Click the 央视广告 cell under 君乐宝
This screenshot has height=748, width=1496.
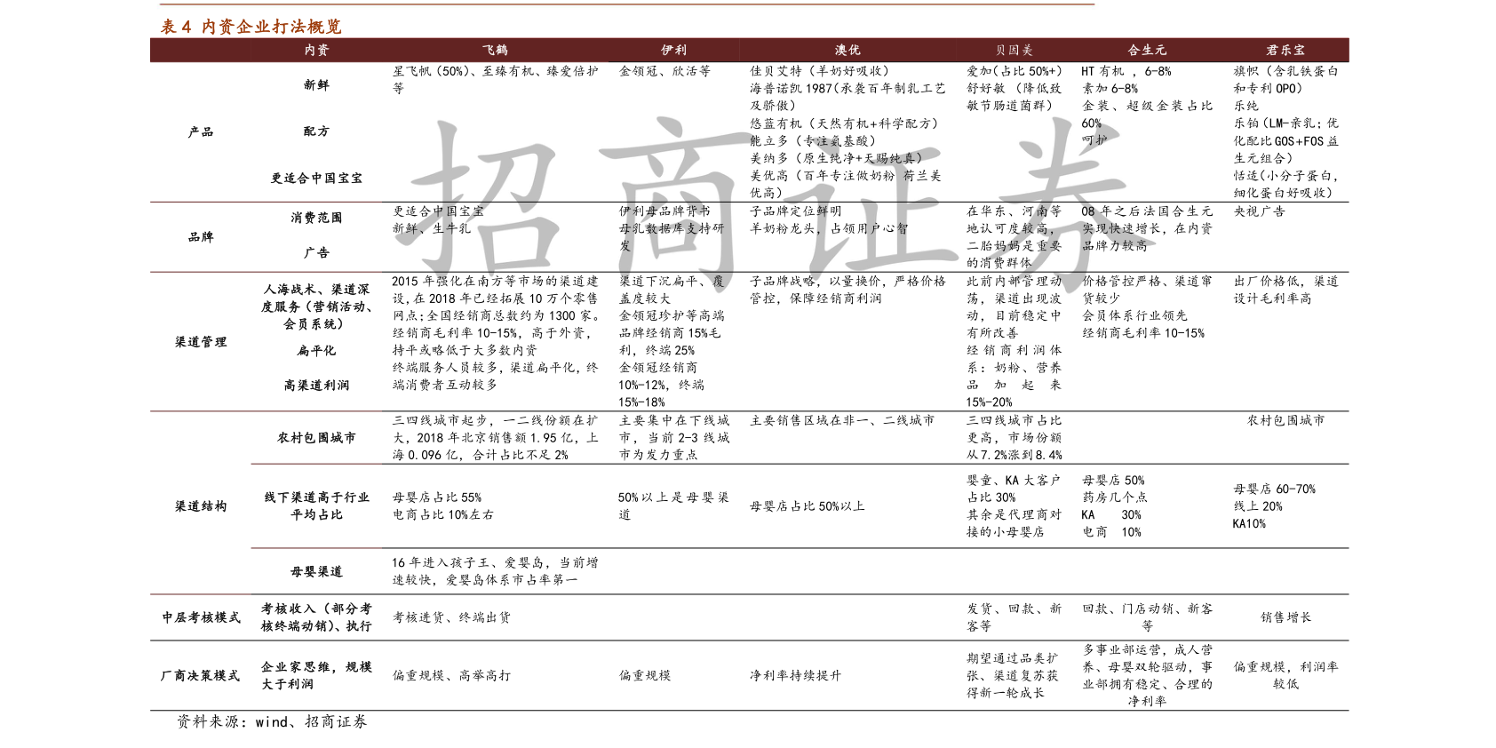point(1259,211)
